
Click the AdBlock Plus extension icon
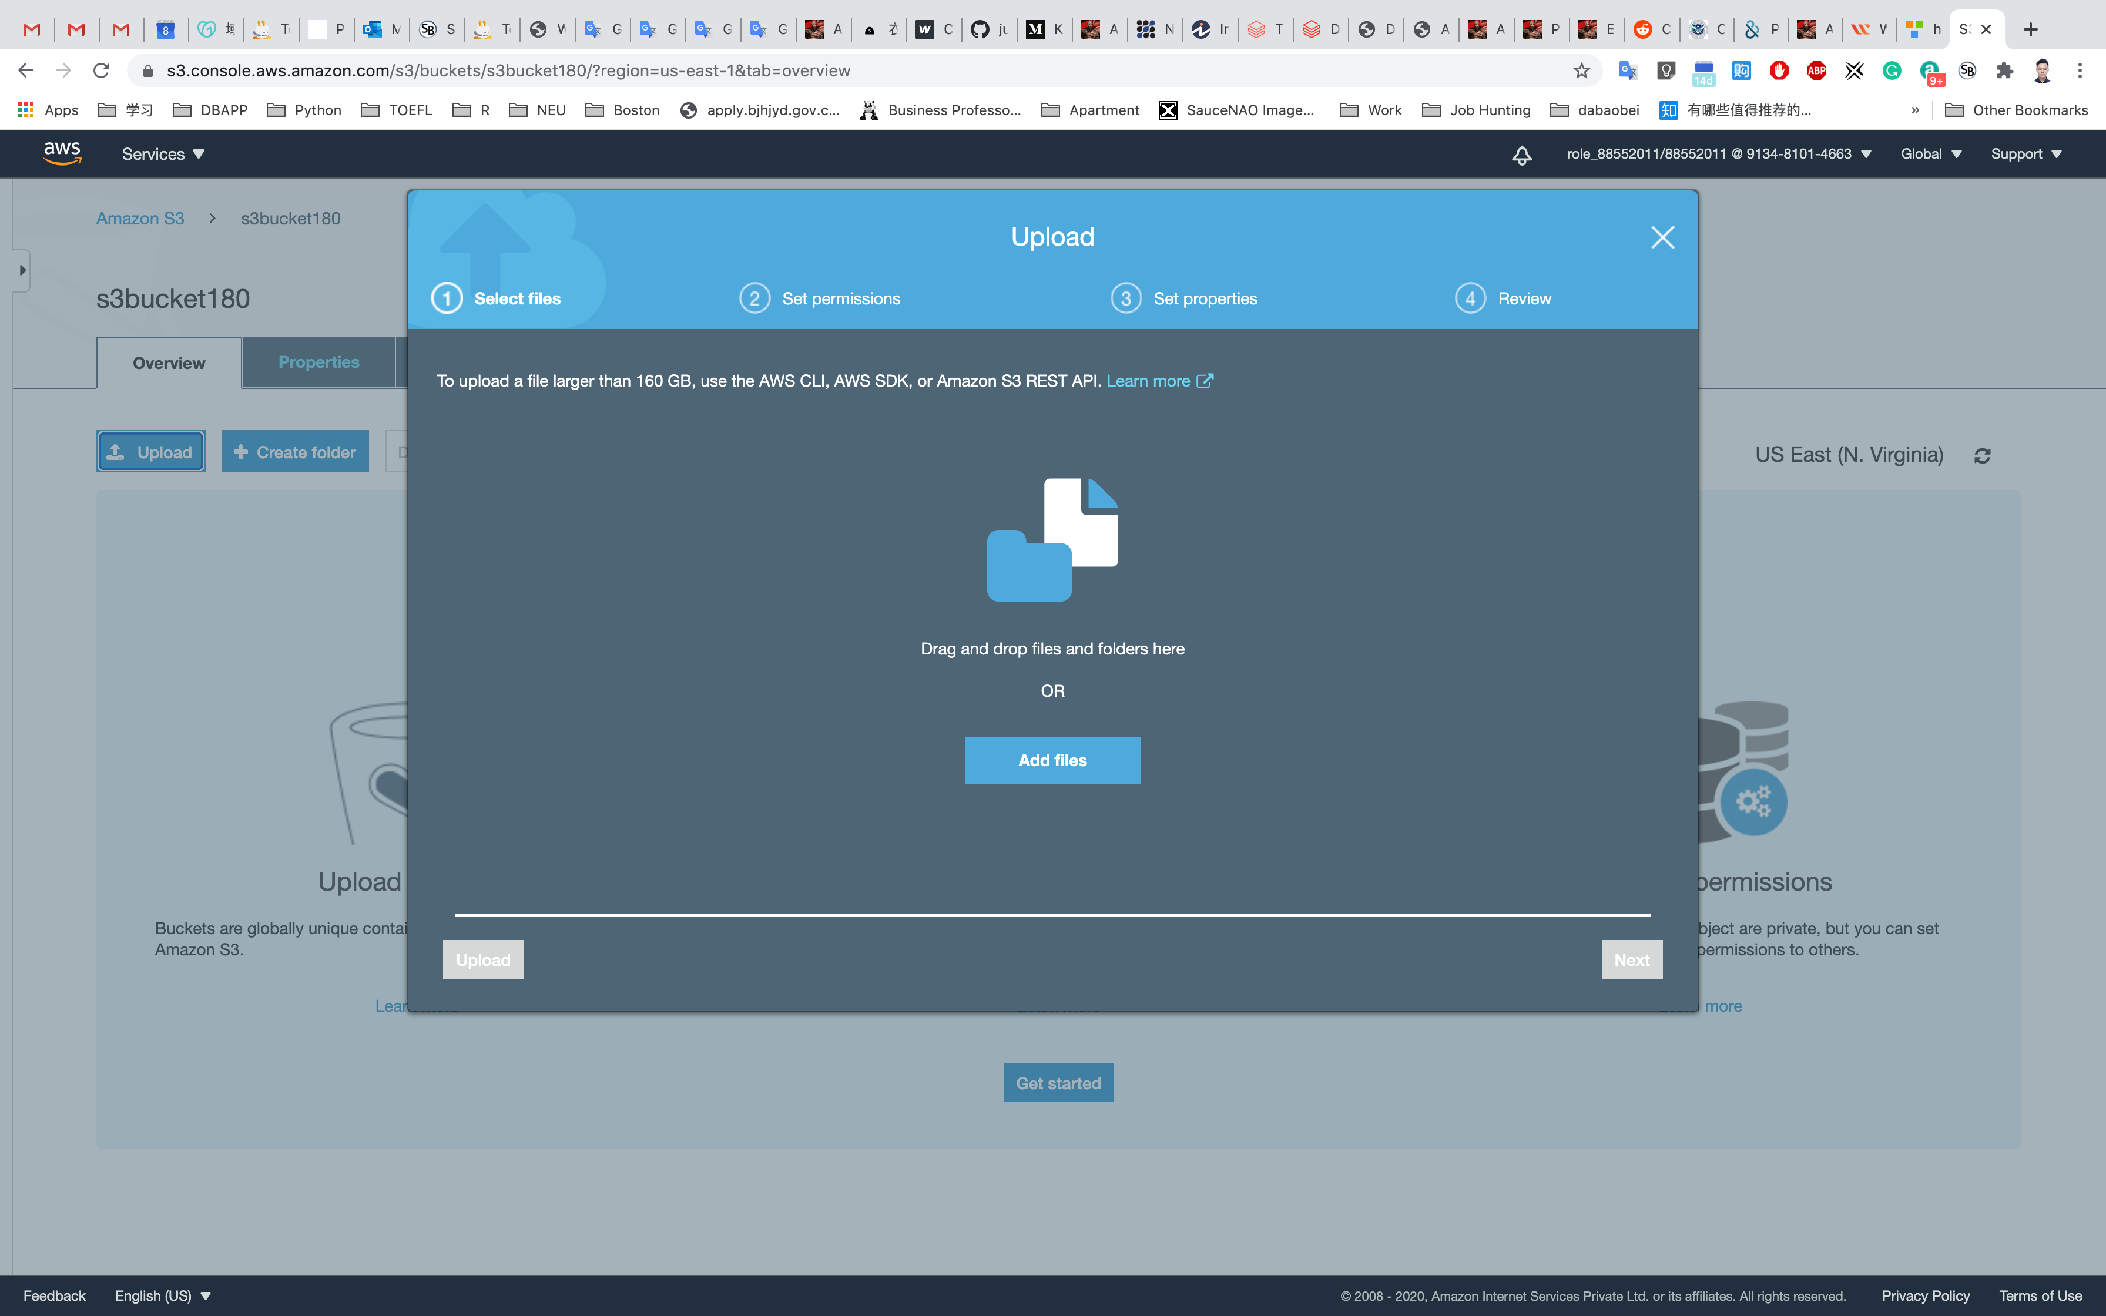tap(1816, 70)
